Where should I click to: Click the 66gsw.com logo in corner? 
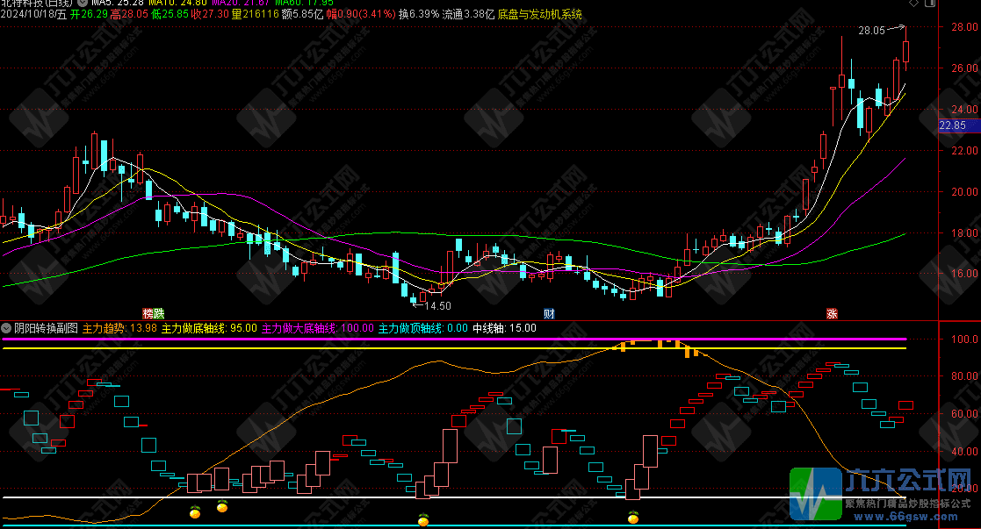(x=884, y=495)
